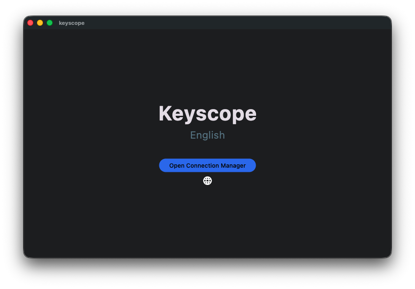The height and width of the screenshot is (289, 415).
Task: Click the Keyscope heading text
Action: (207, 113)
